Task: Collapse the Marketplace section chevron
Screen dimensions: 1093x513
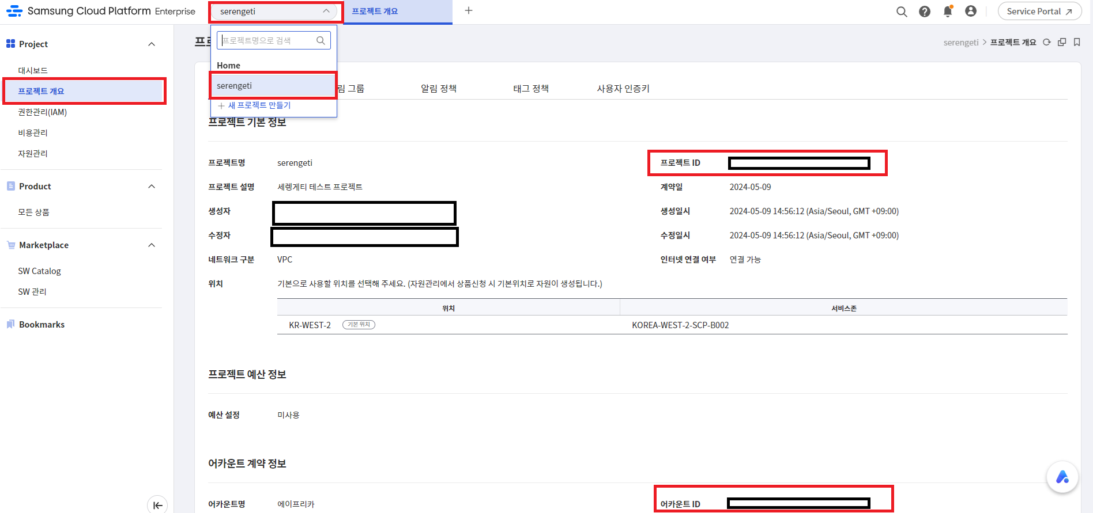Action: click(x=152, y=245)
